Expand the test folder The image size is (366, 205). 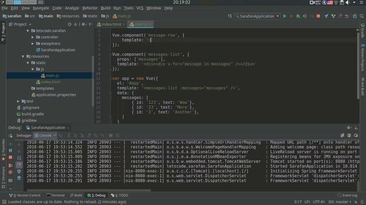[18, 101]
